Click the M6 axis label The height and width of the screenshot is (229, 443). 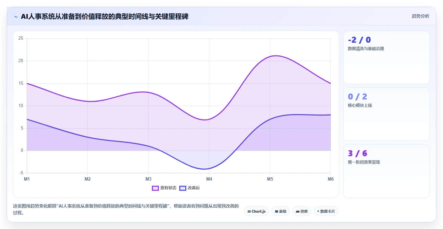[x=331, y=179]
